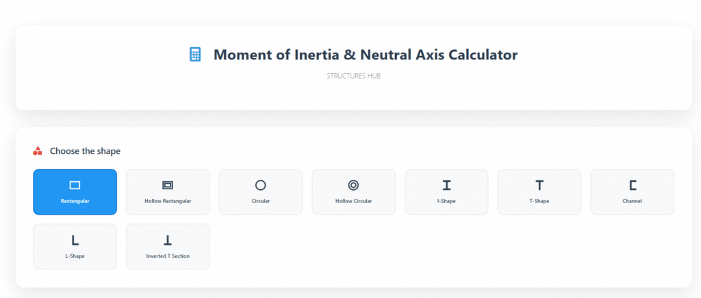
Task: Choose the circle shape icon
Action: pyautogui.click(x=260, y=185)
